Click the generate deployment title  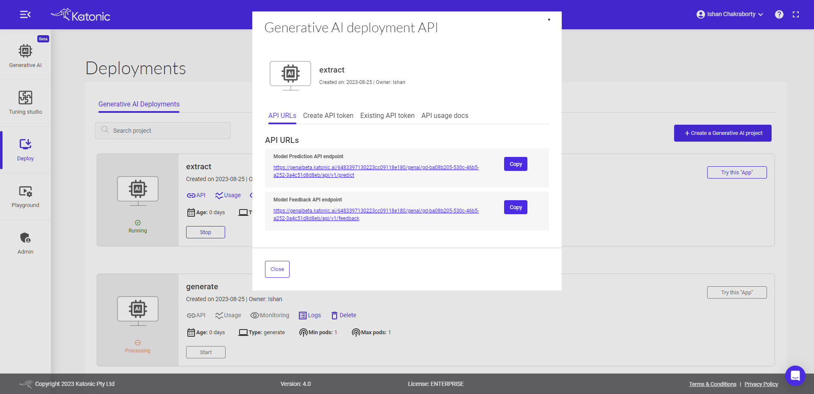(x=202, y=287)
